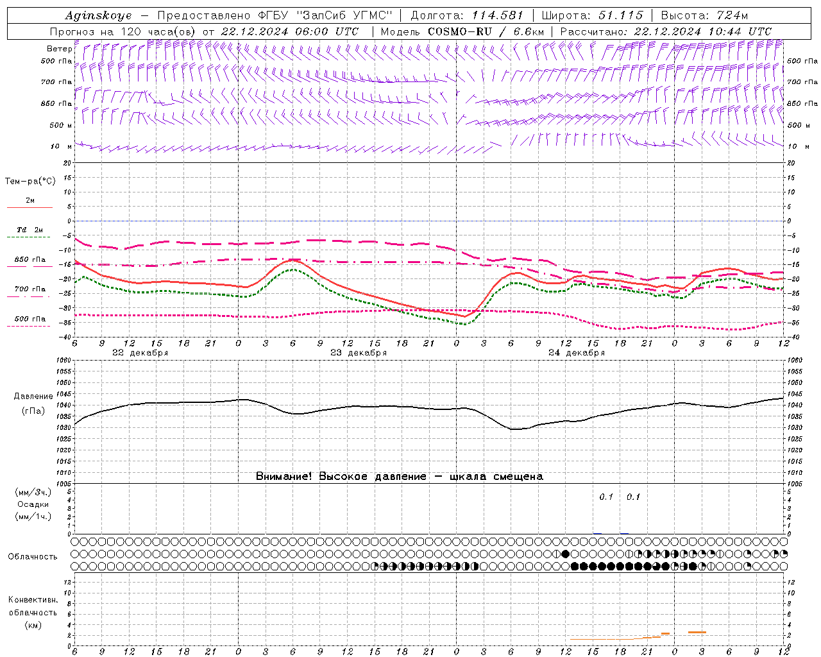Click the left 10 м wind level label
The height and width of the screenshot is (657, 821).
tap(61, 146)
